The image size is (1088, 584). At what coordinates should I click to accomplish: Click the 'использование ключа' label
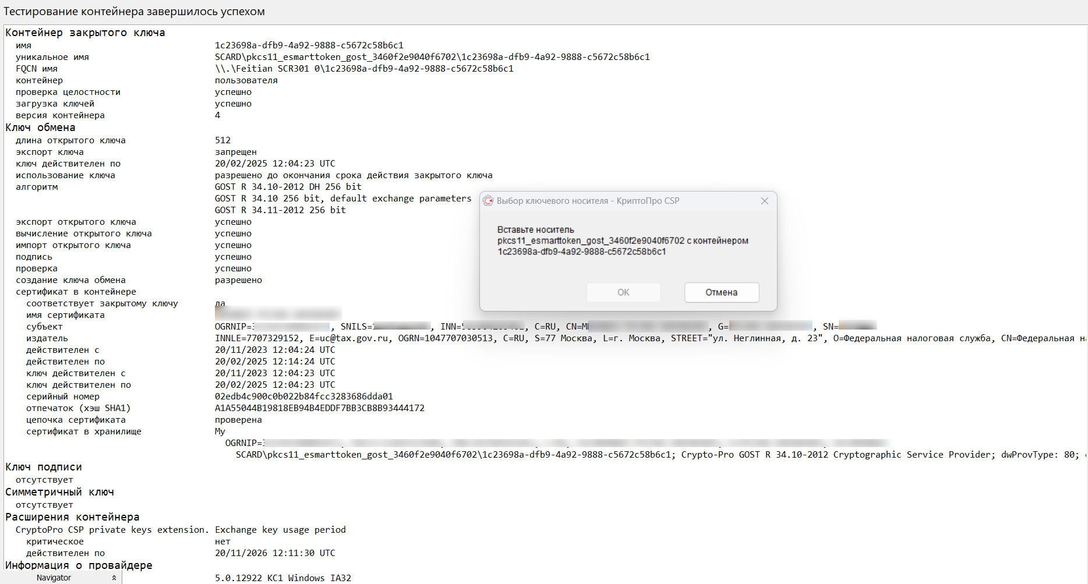pos(65,175)
